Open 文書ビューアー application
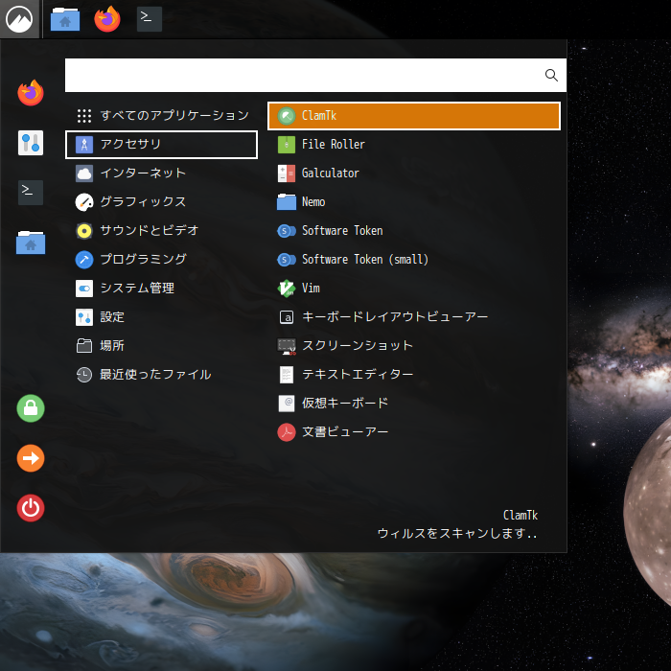Image resolution: width=671 pixels, height=671 pixels. point(344,432)
